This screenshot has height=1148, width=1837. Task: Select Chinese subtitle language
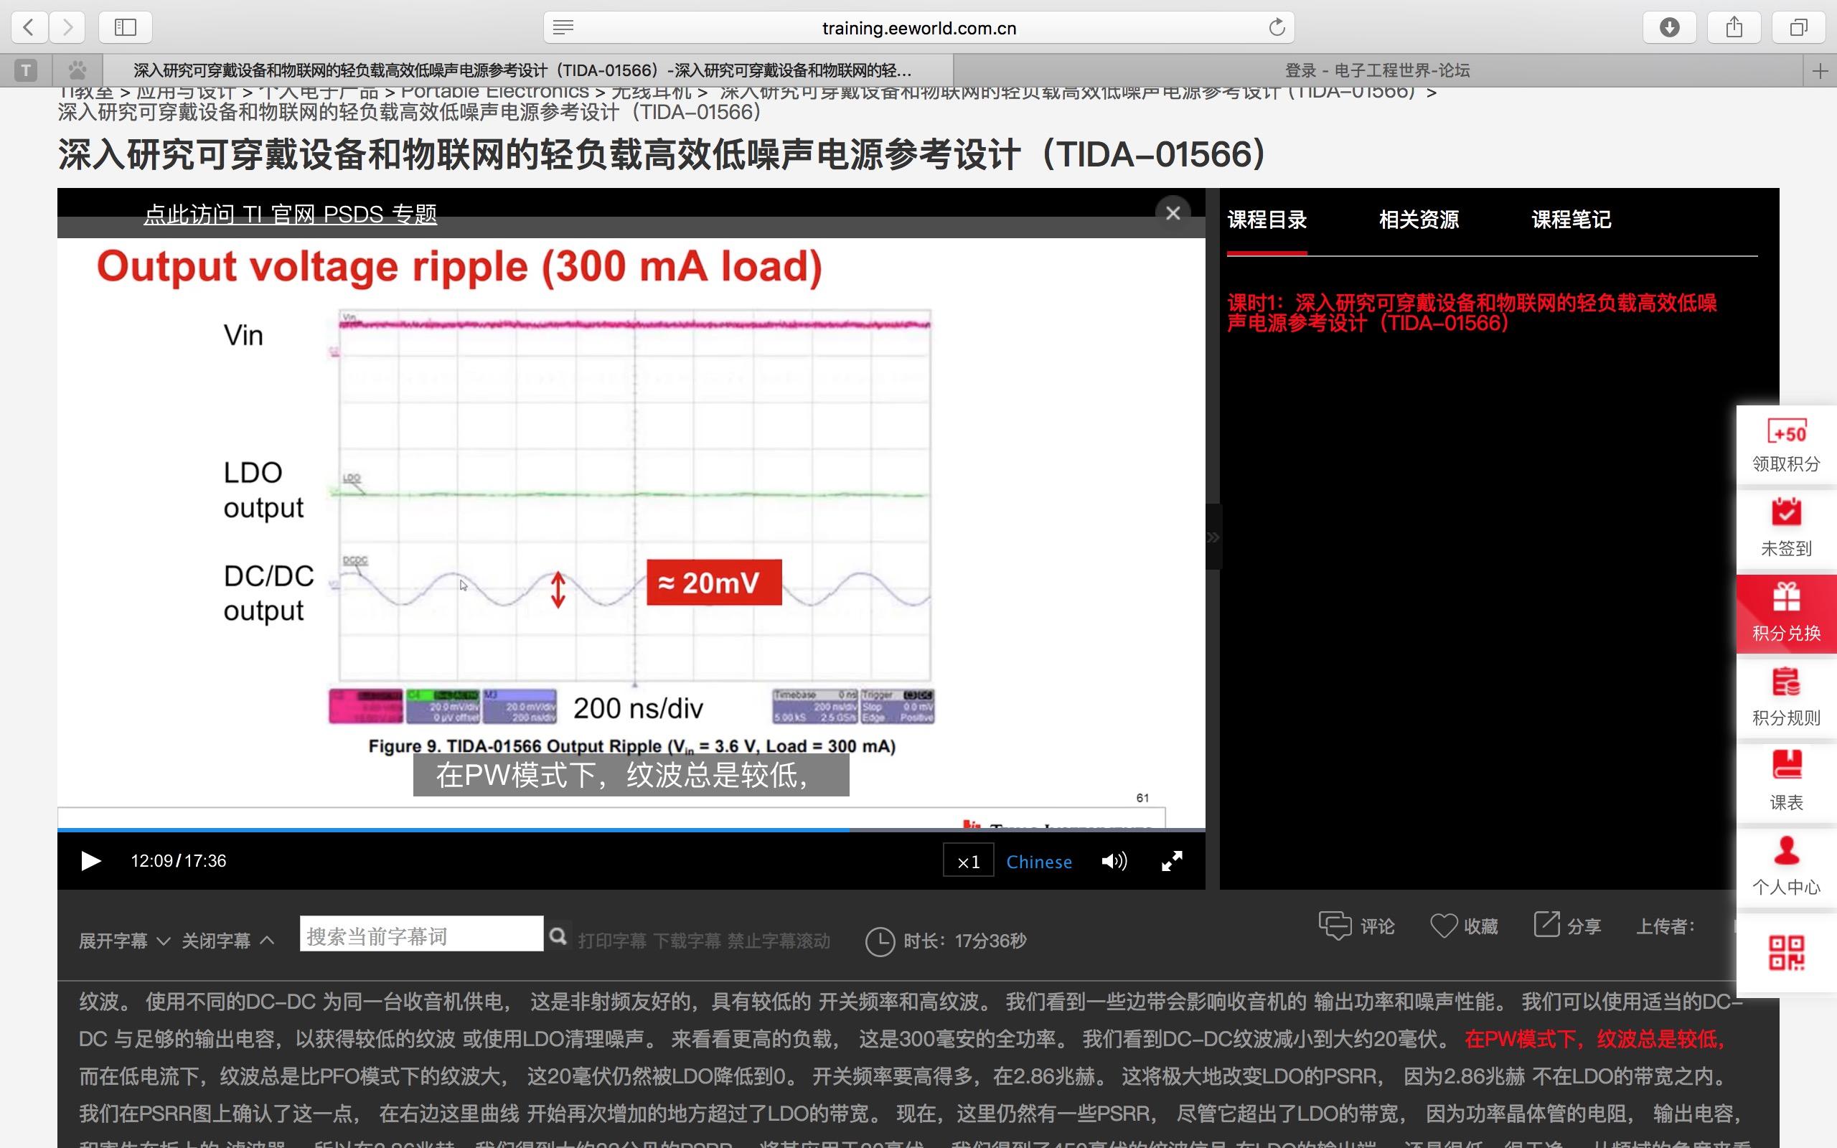pyautogui.click(x=1038, y=862)
